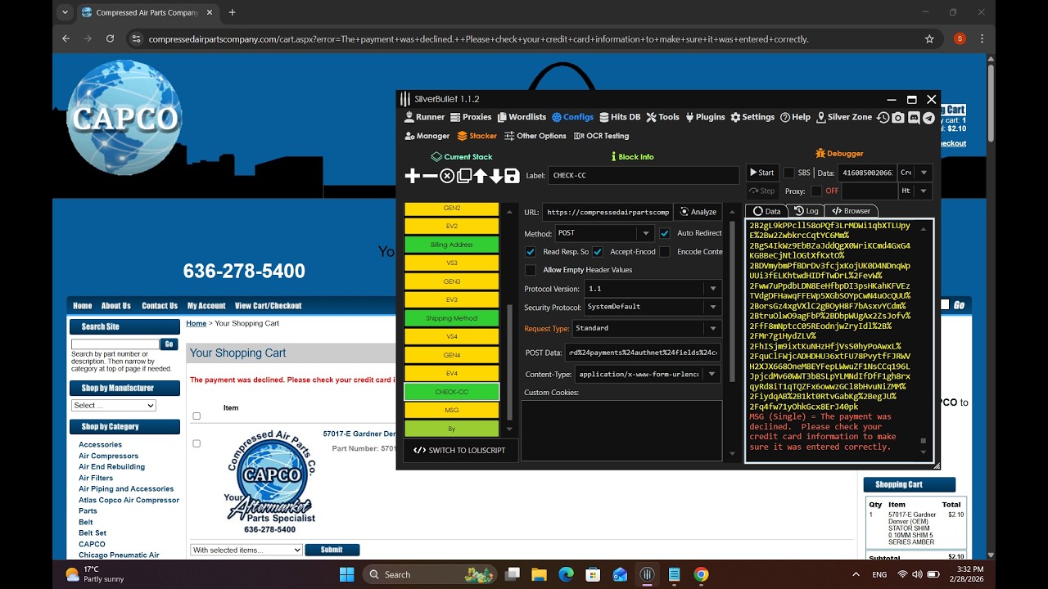Switch to the Browser tab in the debugger

coord(851,211)
